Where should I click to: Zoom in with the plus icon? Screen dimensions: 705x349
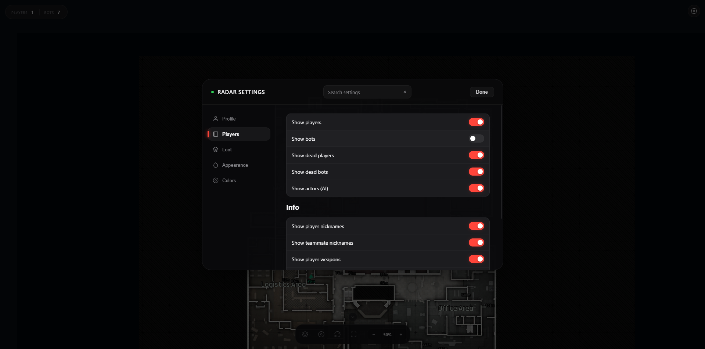tap(401, 335)
